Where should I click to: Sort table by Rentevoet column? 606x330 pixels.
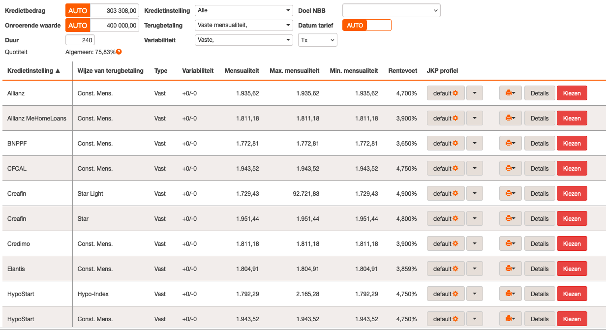pos(402,71)
